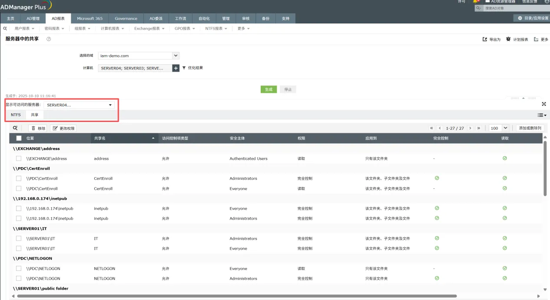The image size is (550, 300).
Task: Open the help question mark icon
Action: pos(49,39)
